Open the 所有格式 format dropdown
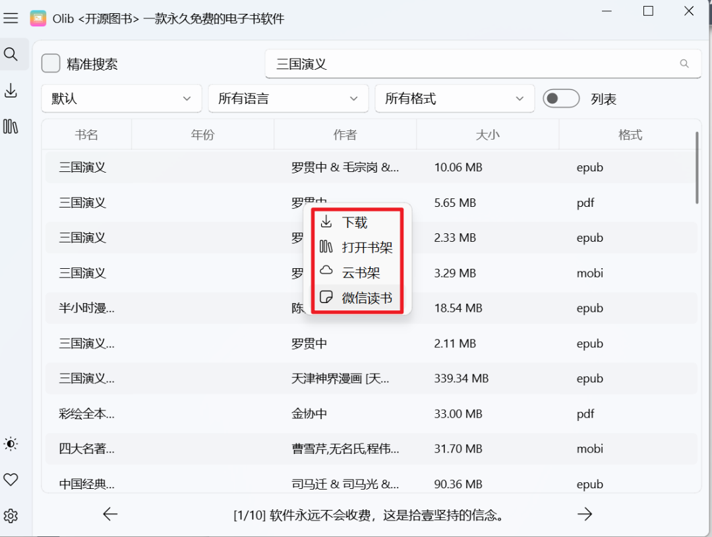The width and height of the screenshot is (712, 537). point(455,98)
